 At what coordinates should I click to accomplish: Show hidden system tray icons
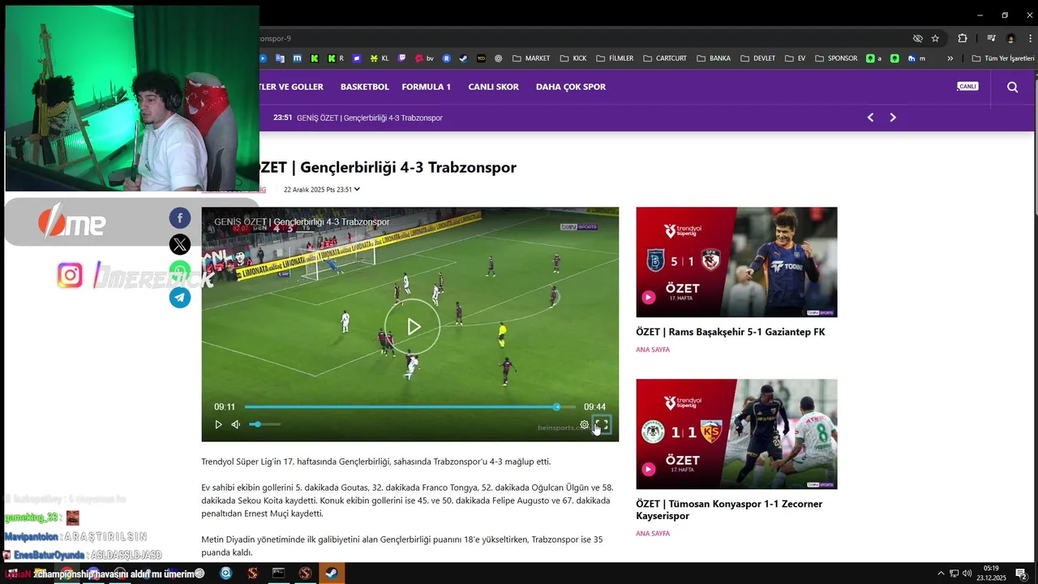click(941, 573)
